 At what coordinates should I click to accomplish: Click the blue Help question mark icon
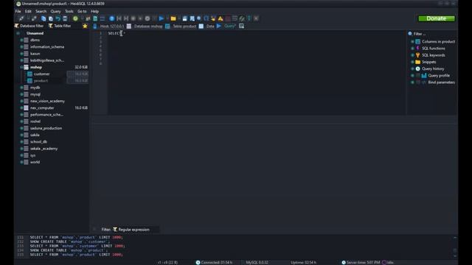[111, 18]
